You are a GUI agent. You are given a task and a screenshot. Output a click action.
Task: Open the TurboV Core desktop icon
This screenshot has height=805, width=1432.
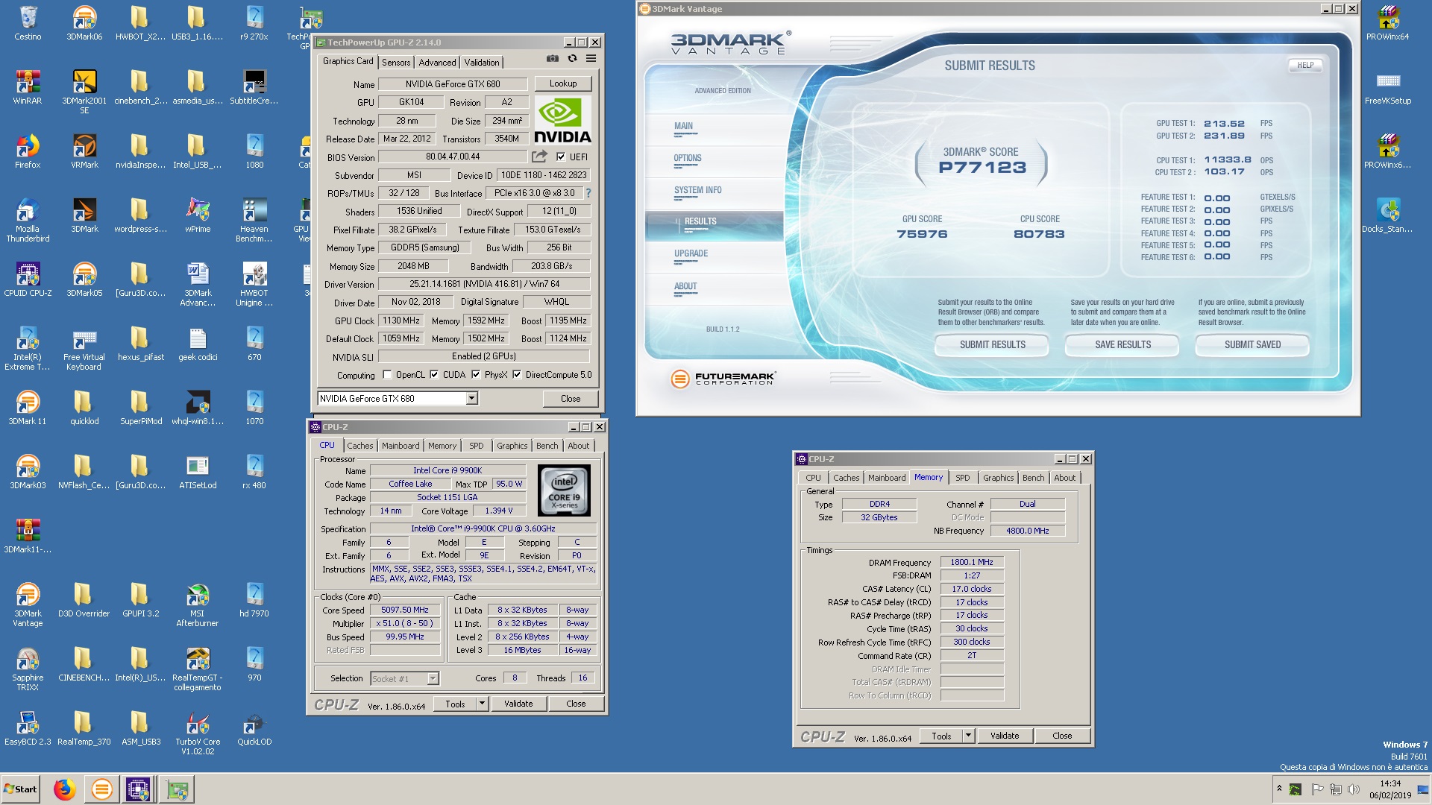pyautogui.click(x=198, y=733)
